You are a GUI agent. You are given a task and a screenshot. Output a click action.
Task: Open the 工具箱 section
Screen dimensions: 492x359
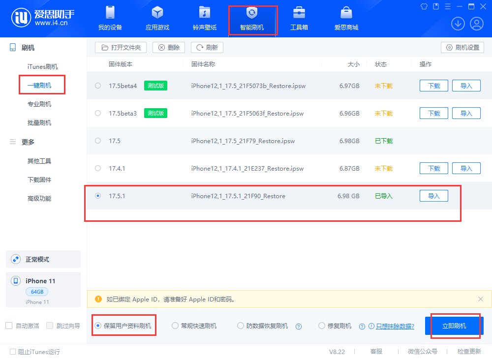tap(299, 19)
